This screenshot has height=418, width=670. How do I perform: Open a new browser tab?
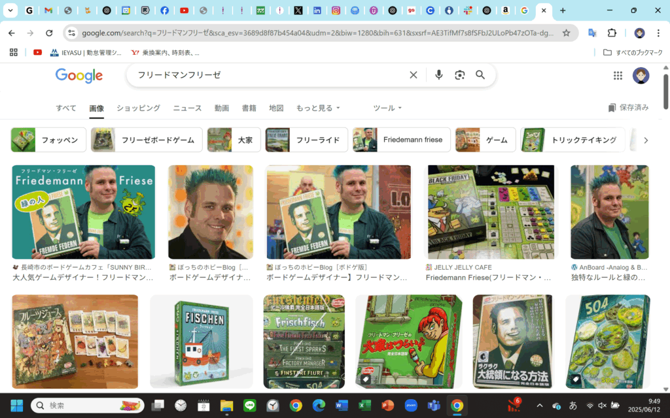point(563,10)
